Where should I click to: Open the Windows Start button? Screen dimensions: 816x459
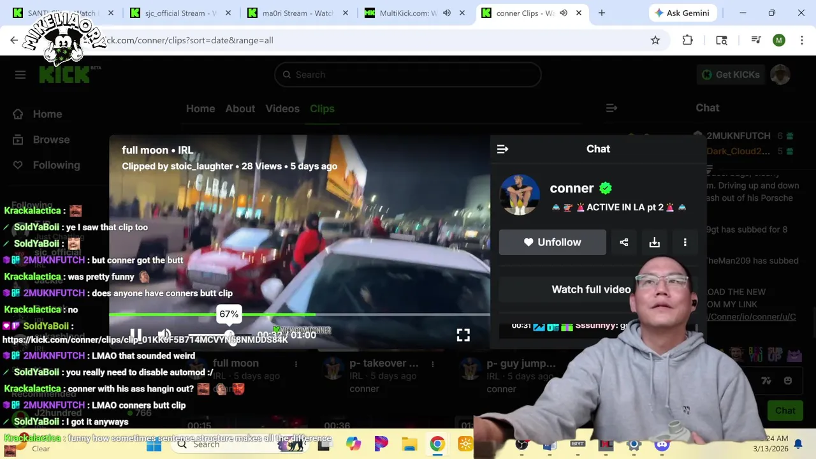click(x=154, y=444)
